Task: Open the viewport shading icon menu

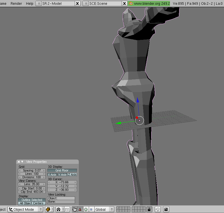Action: click(x=48, y=209)
